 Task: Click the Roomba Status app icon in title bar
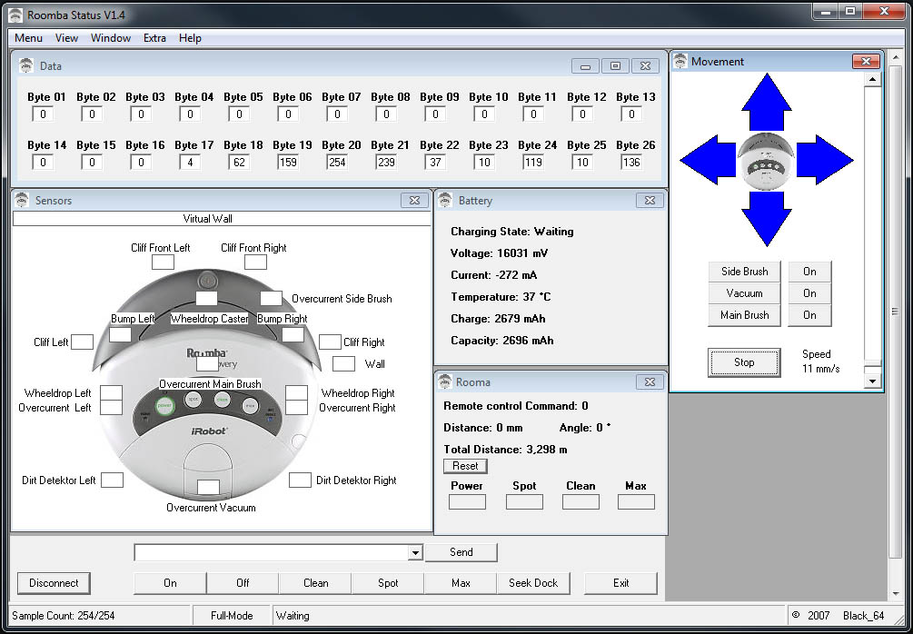tap(15, 15)
